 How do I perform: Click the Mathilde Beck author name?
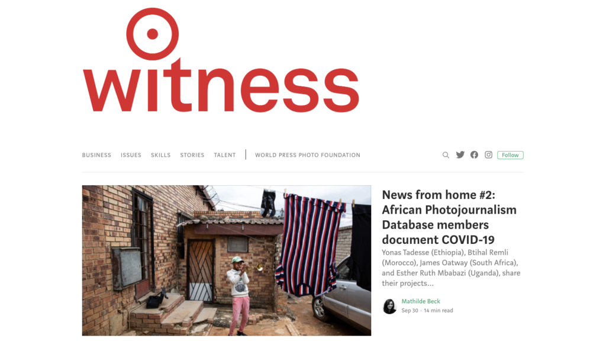point(421,301)
